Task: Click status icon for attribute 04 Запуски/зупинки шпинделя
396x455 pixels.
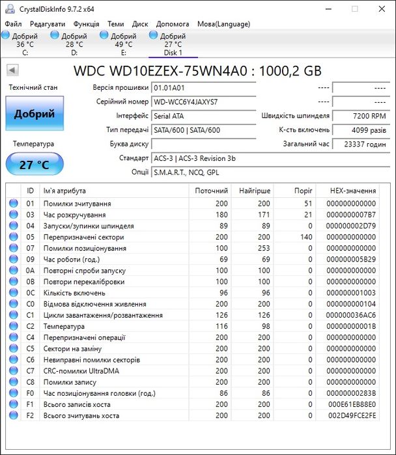Action: pyautogui.click(x=14, y=225)
